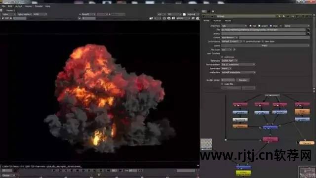Toggle the red channel checkbox

pyautogui.click(x=250, y=26)
